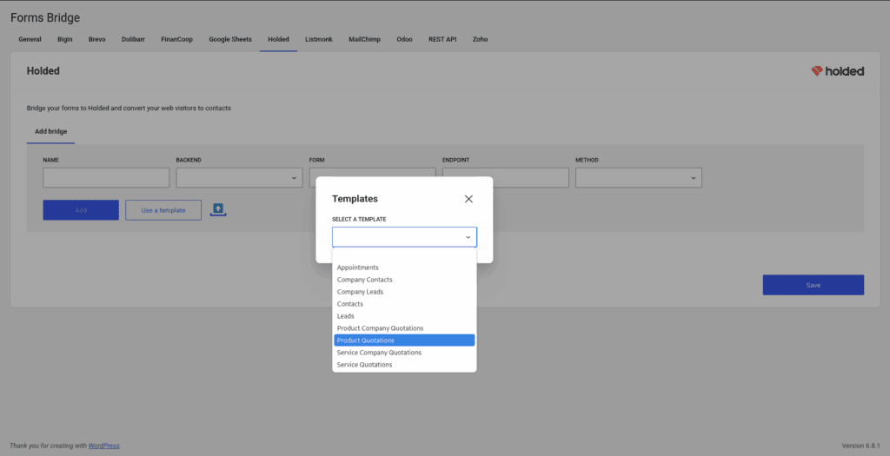This screenshot has width=890, height=456.
Task: Switch to the FinanCoop tab
Action: [176, 39]
